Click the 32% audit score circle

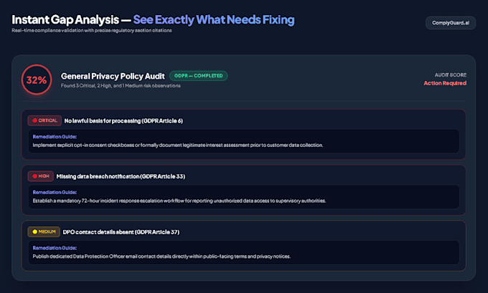click(37, 80)
